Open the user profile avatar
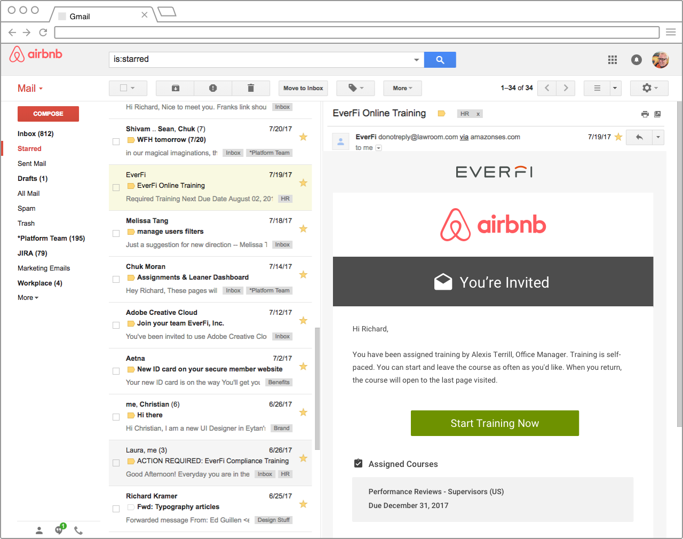The height and width of the screenshot is (539, 683). 661,60
